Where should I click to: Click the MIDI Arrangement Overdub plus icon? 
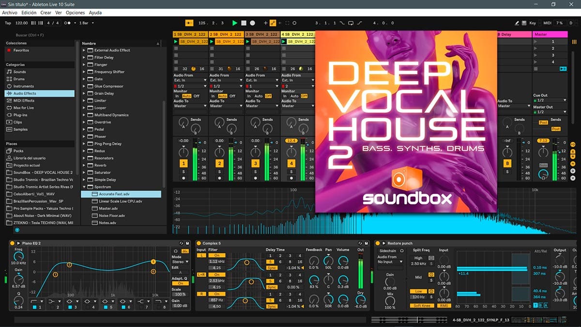click(x=265, y=23)
